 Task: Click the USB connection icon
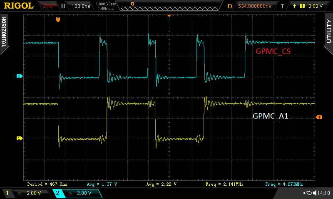point(308,193)
